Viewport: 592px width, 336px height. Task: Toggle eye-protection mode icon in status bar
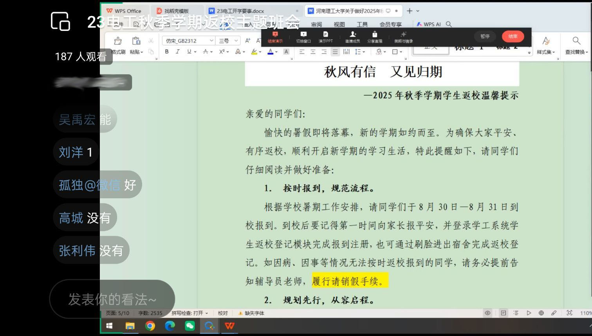tap(487, 313)
